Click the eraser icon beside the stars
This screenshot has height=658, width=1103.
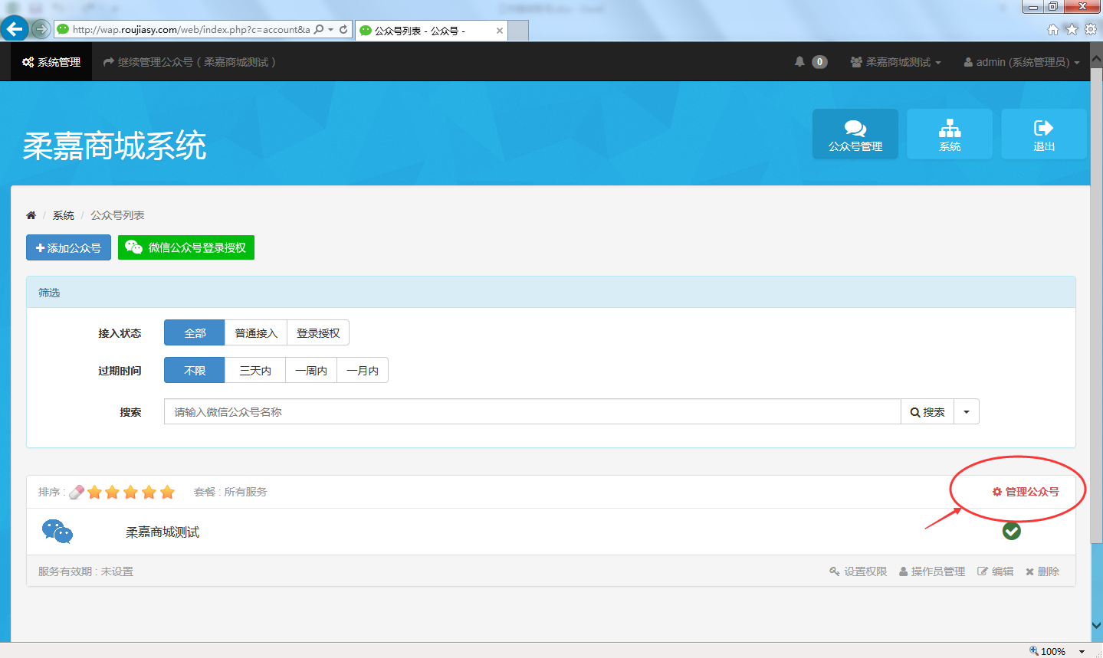pyautogui.click(x=77, y=493)
